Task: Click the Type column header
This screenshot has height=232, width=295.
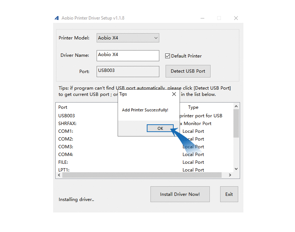Action: (x=193, y=107)
